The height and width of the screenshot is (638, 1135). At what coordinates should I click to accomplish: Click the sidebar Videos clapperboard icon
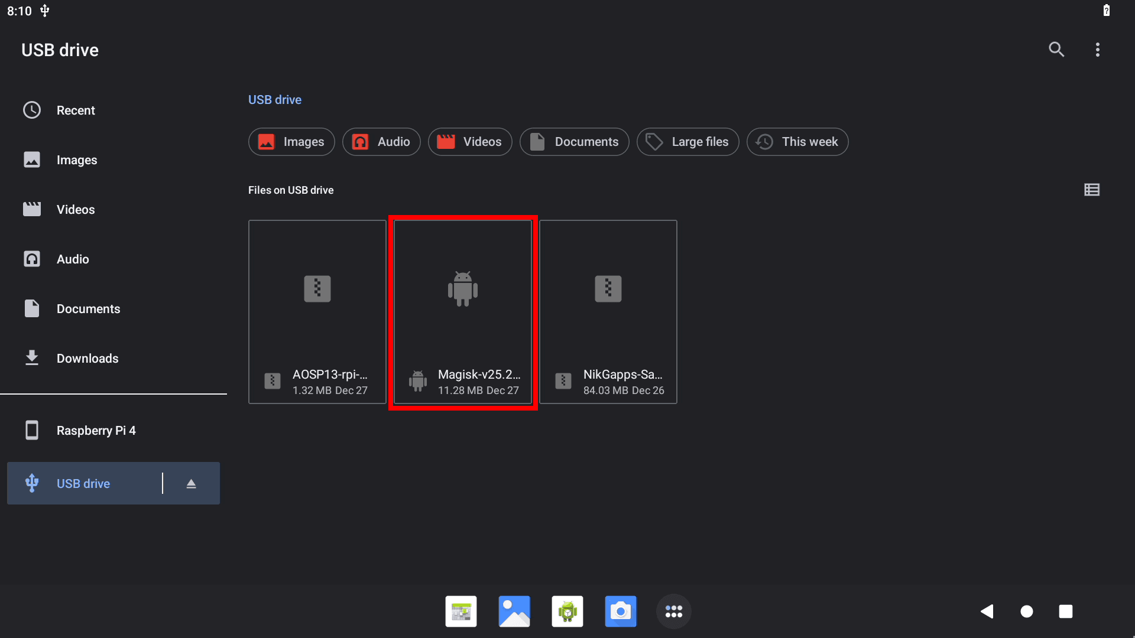[32, 209]
